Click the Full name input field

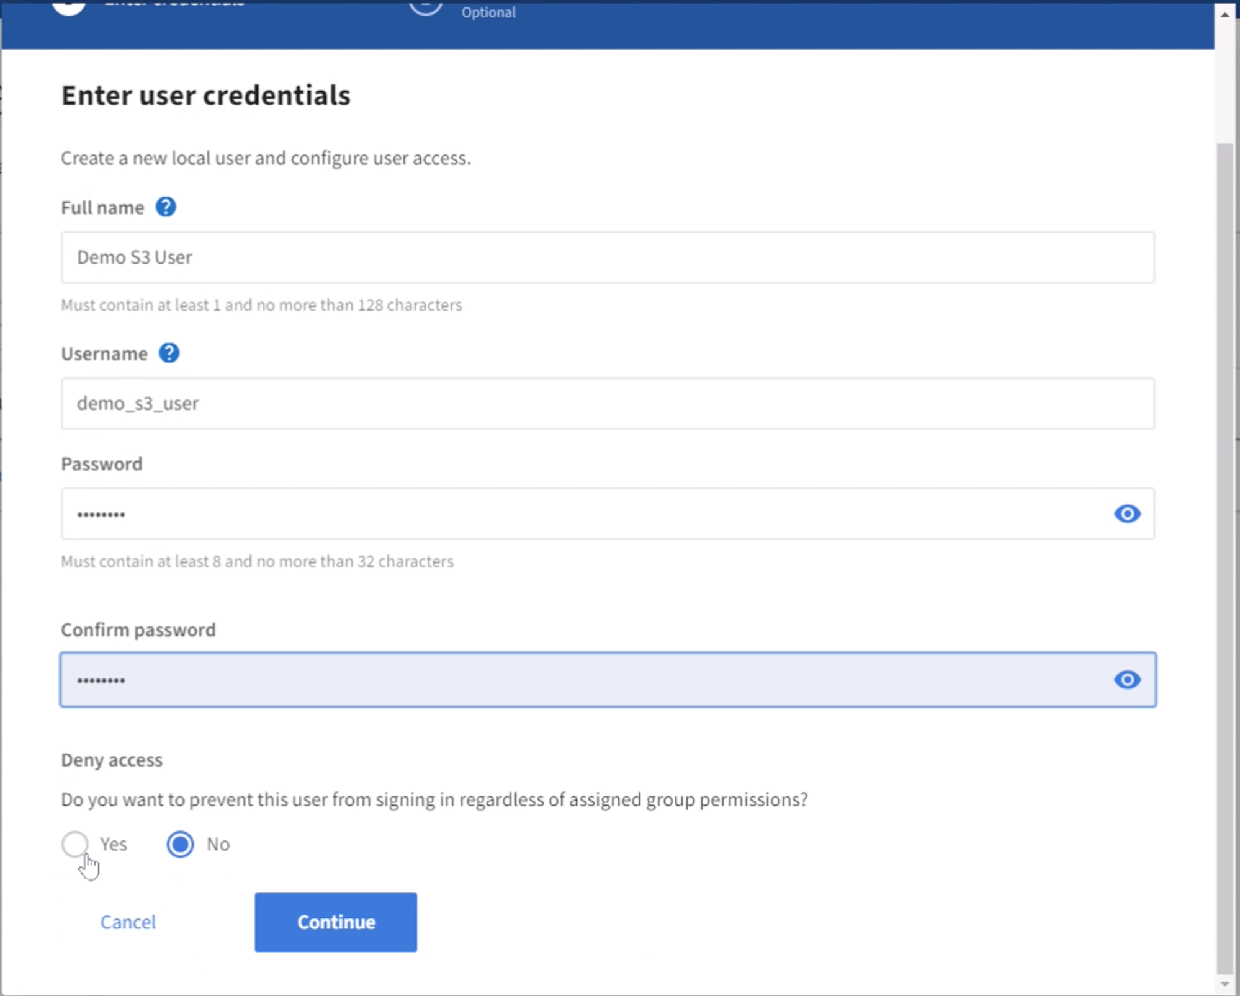pos(608,257)
